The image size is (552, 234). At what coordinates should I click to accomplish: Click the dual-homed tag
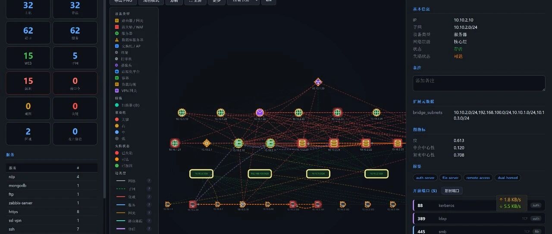click(x=508, y=178)
